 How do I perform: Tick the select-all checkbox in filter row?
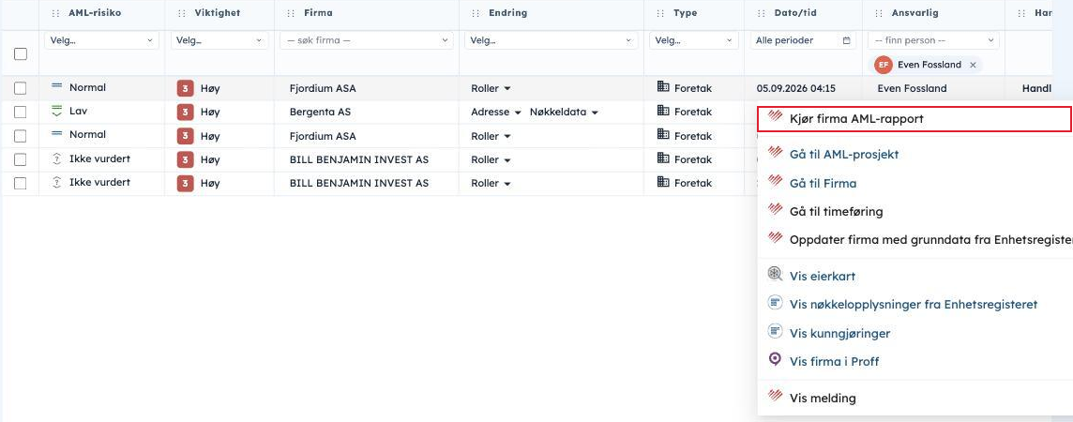[21, 53]
